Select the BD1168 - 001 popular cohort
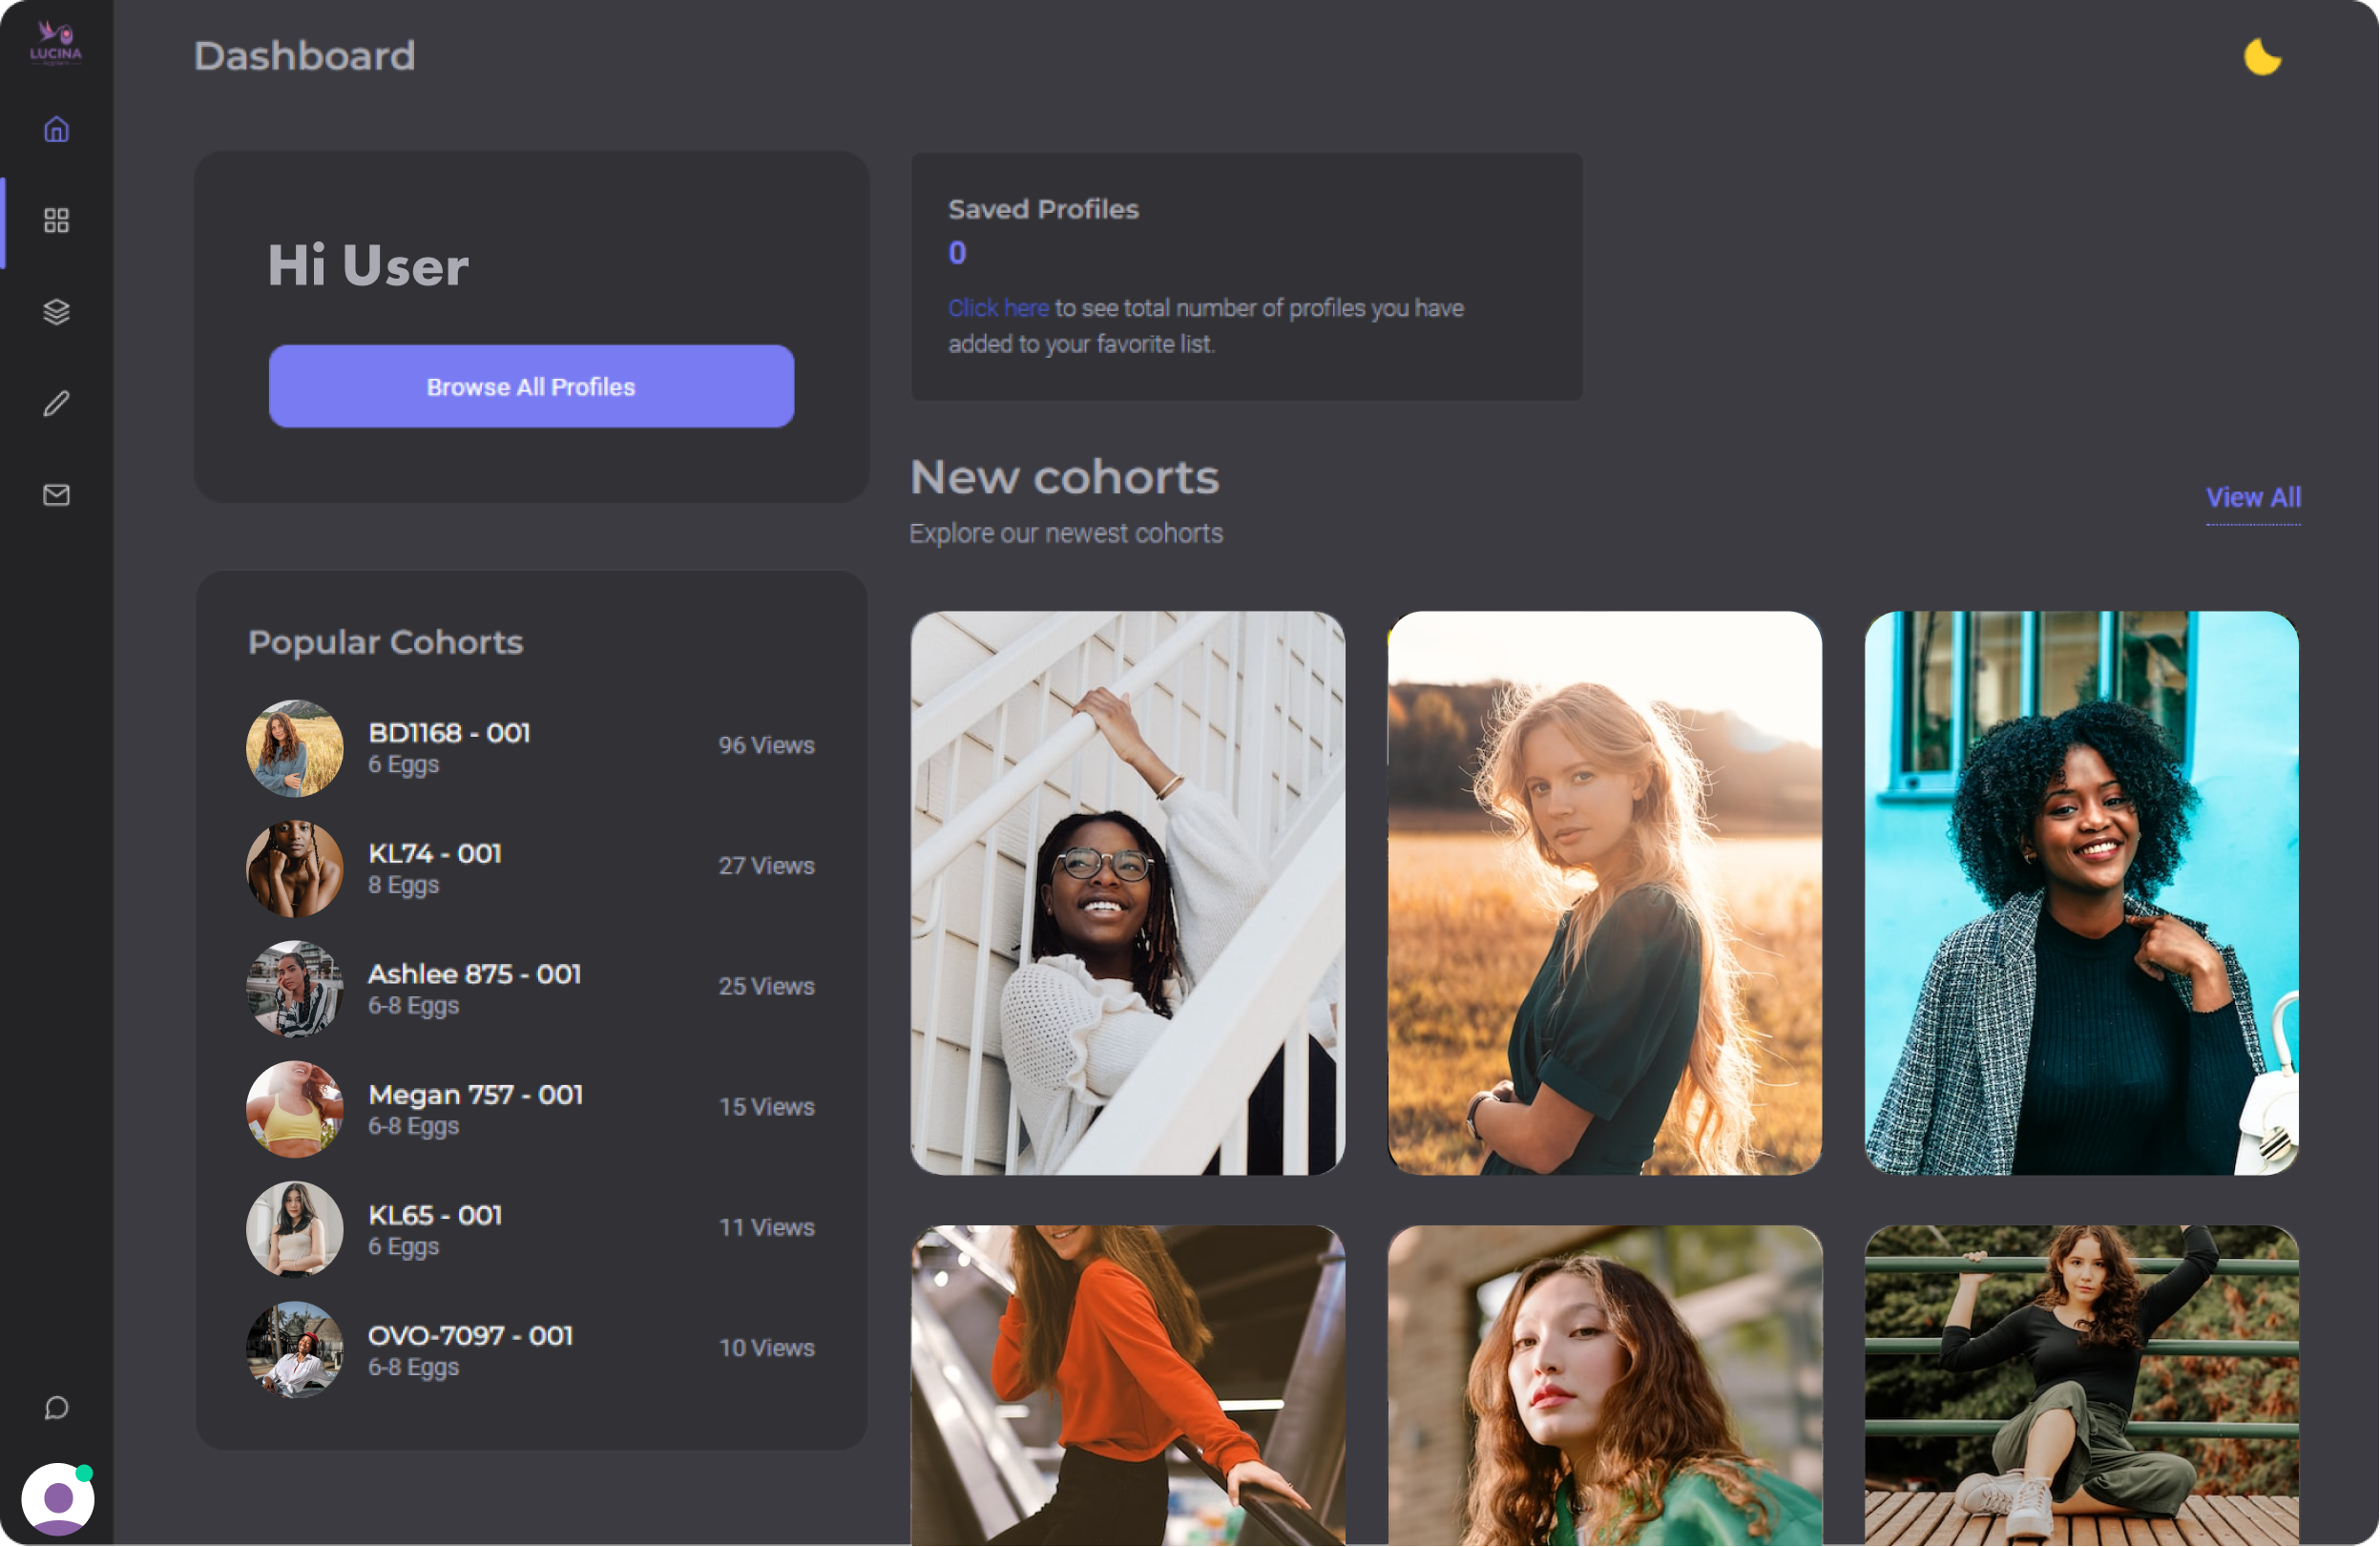This screenshot has height=1547, width=2380. pyautogui.click(x=449, y=733)
